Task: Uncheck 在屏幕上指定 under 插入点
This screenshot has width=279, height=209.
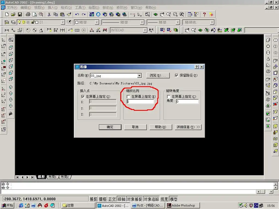Action: pyautogui.click(x=83, y=97)
